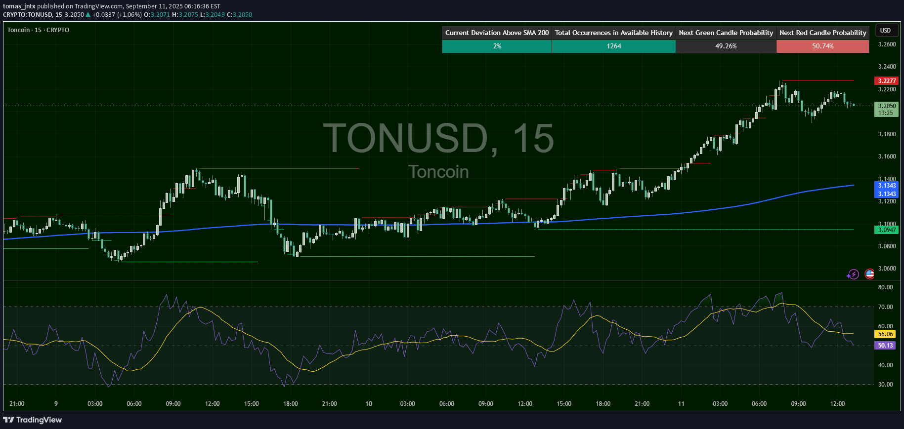Screen dimensions: 904x429
Task: Click the first 21:00 time axis label
Action: (x=17, y=404)
